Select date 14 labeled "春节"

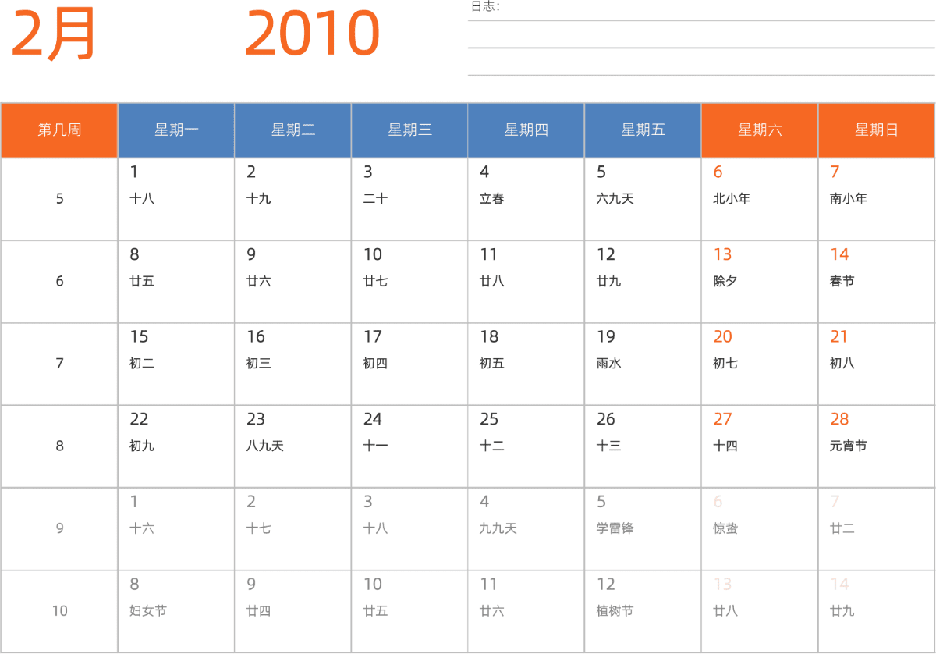coord(877,282)
